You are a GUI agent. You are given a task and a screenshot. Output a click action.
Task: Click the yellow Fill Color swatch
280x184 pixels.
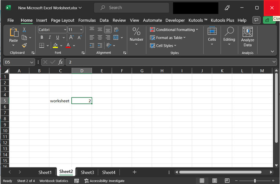(x=55, y=45)
